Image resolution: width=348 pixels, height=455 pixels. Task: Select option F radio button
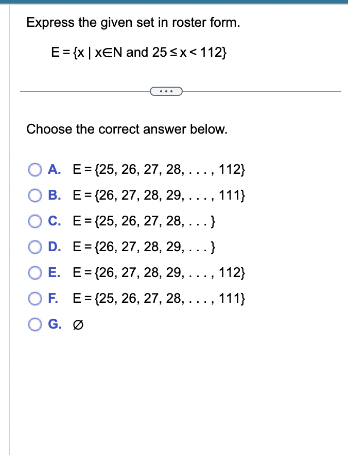pyautogui.click(x=34, y=299)
